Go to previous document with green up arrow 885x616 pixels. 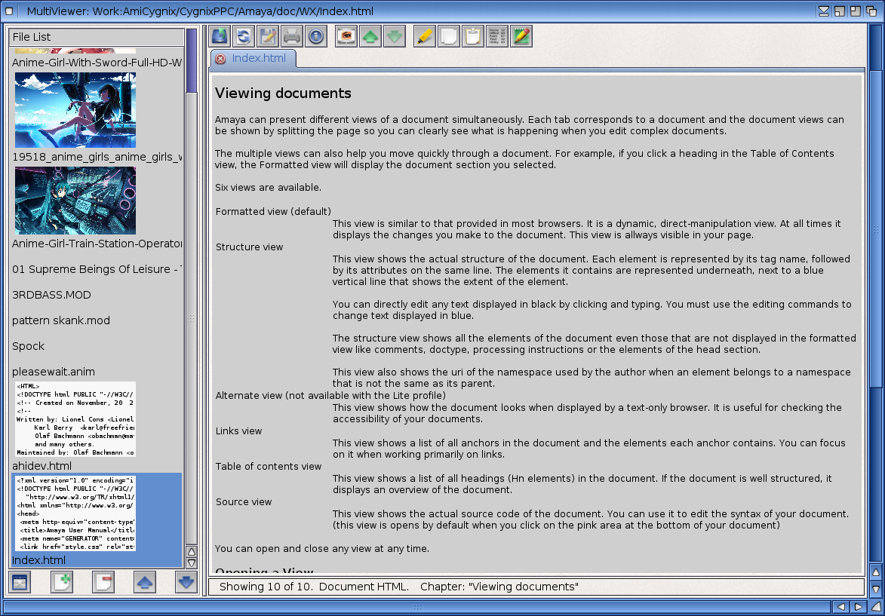(370, 37)
